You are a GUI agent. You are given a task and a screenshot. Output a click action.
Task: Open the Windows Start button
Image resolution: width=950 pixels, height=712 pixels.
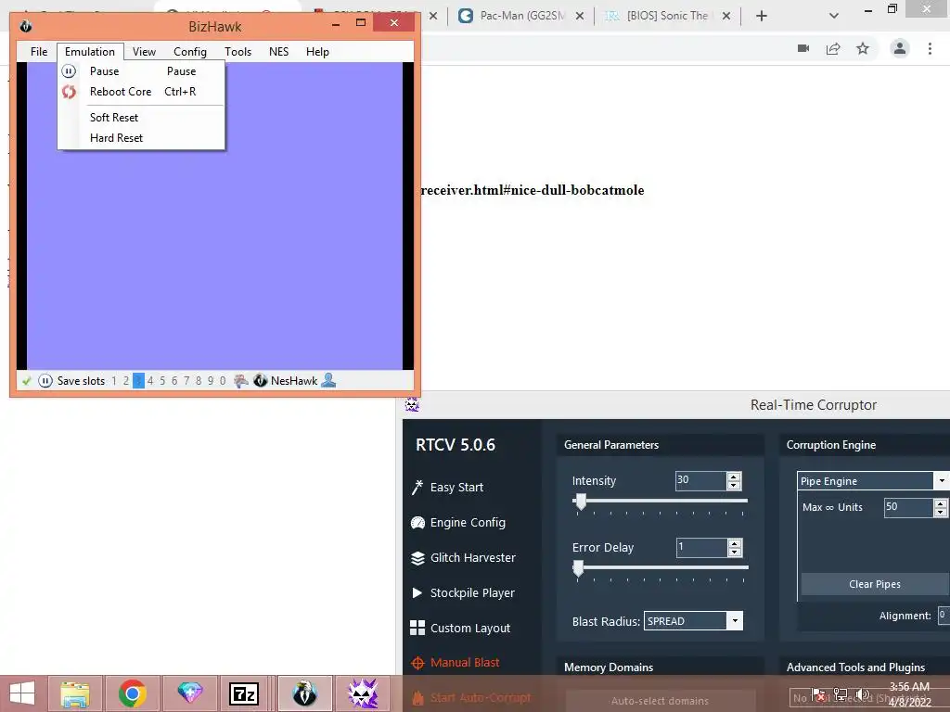(x=22, y=693)
